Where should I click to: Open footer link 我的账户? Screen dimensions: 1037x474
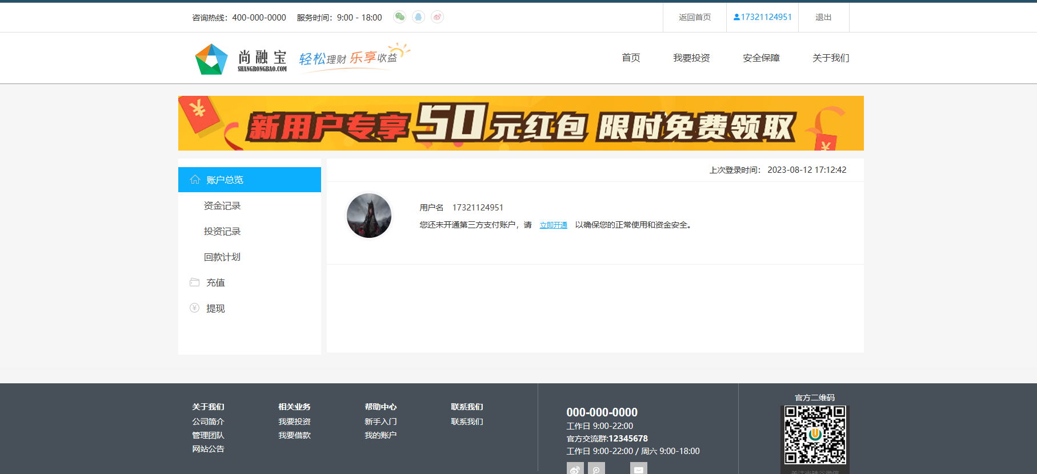(x=381, y=435)
